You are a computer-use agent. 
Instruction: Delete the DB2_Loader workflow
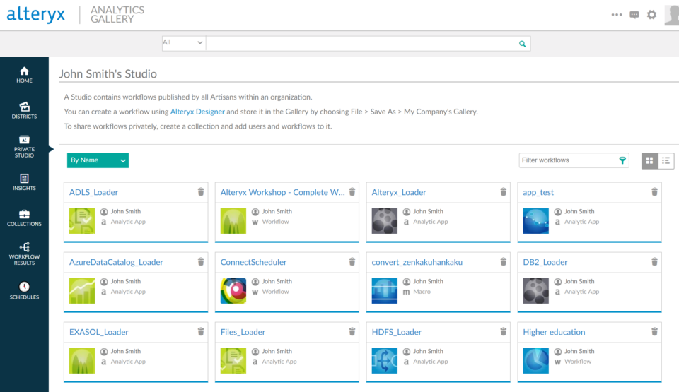point(654,262)
